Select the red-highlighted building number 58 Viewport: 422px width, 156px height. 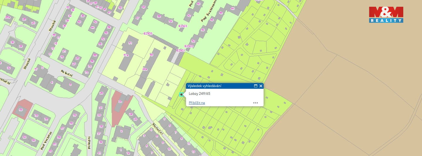click(21, 110)
